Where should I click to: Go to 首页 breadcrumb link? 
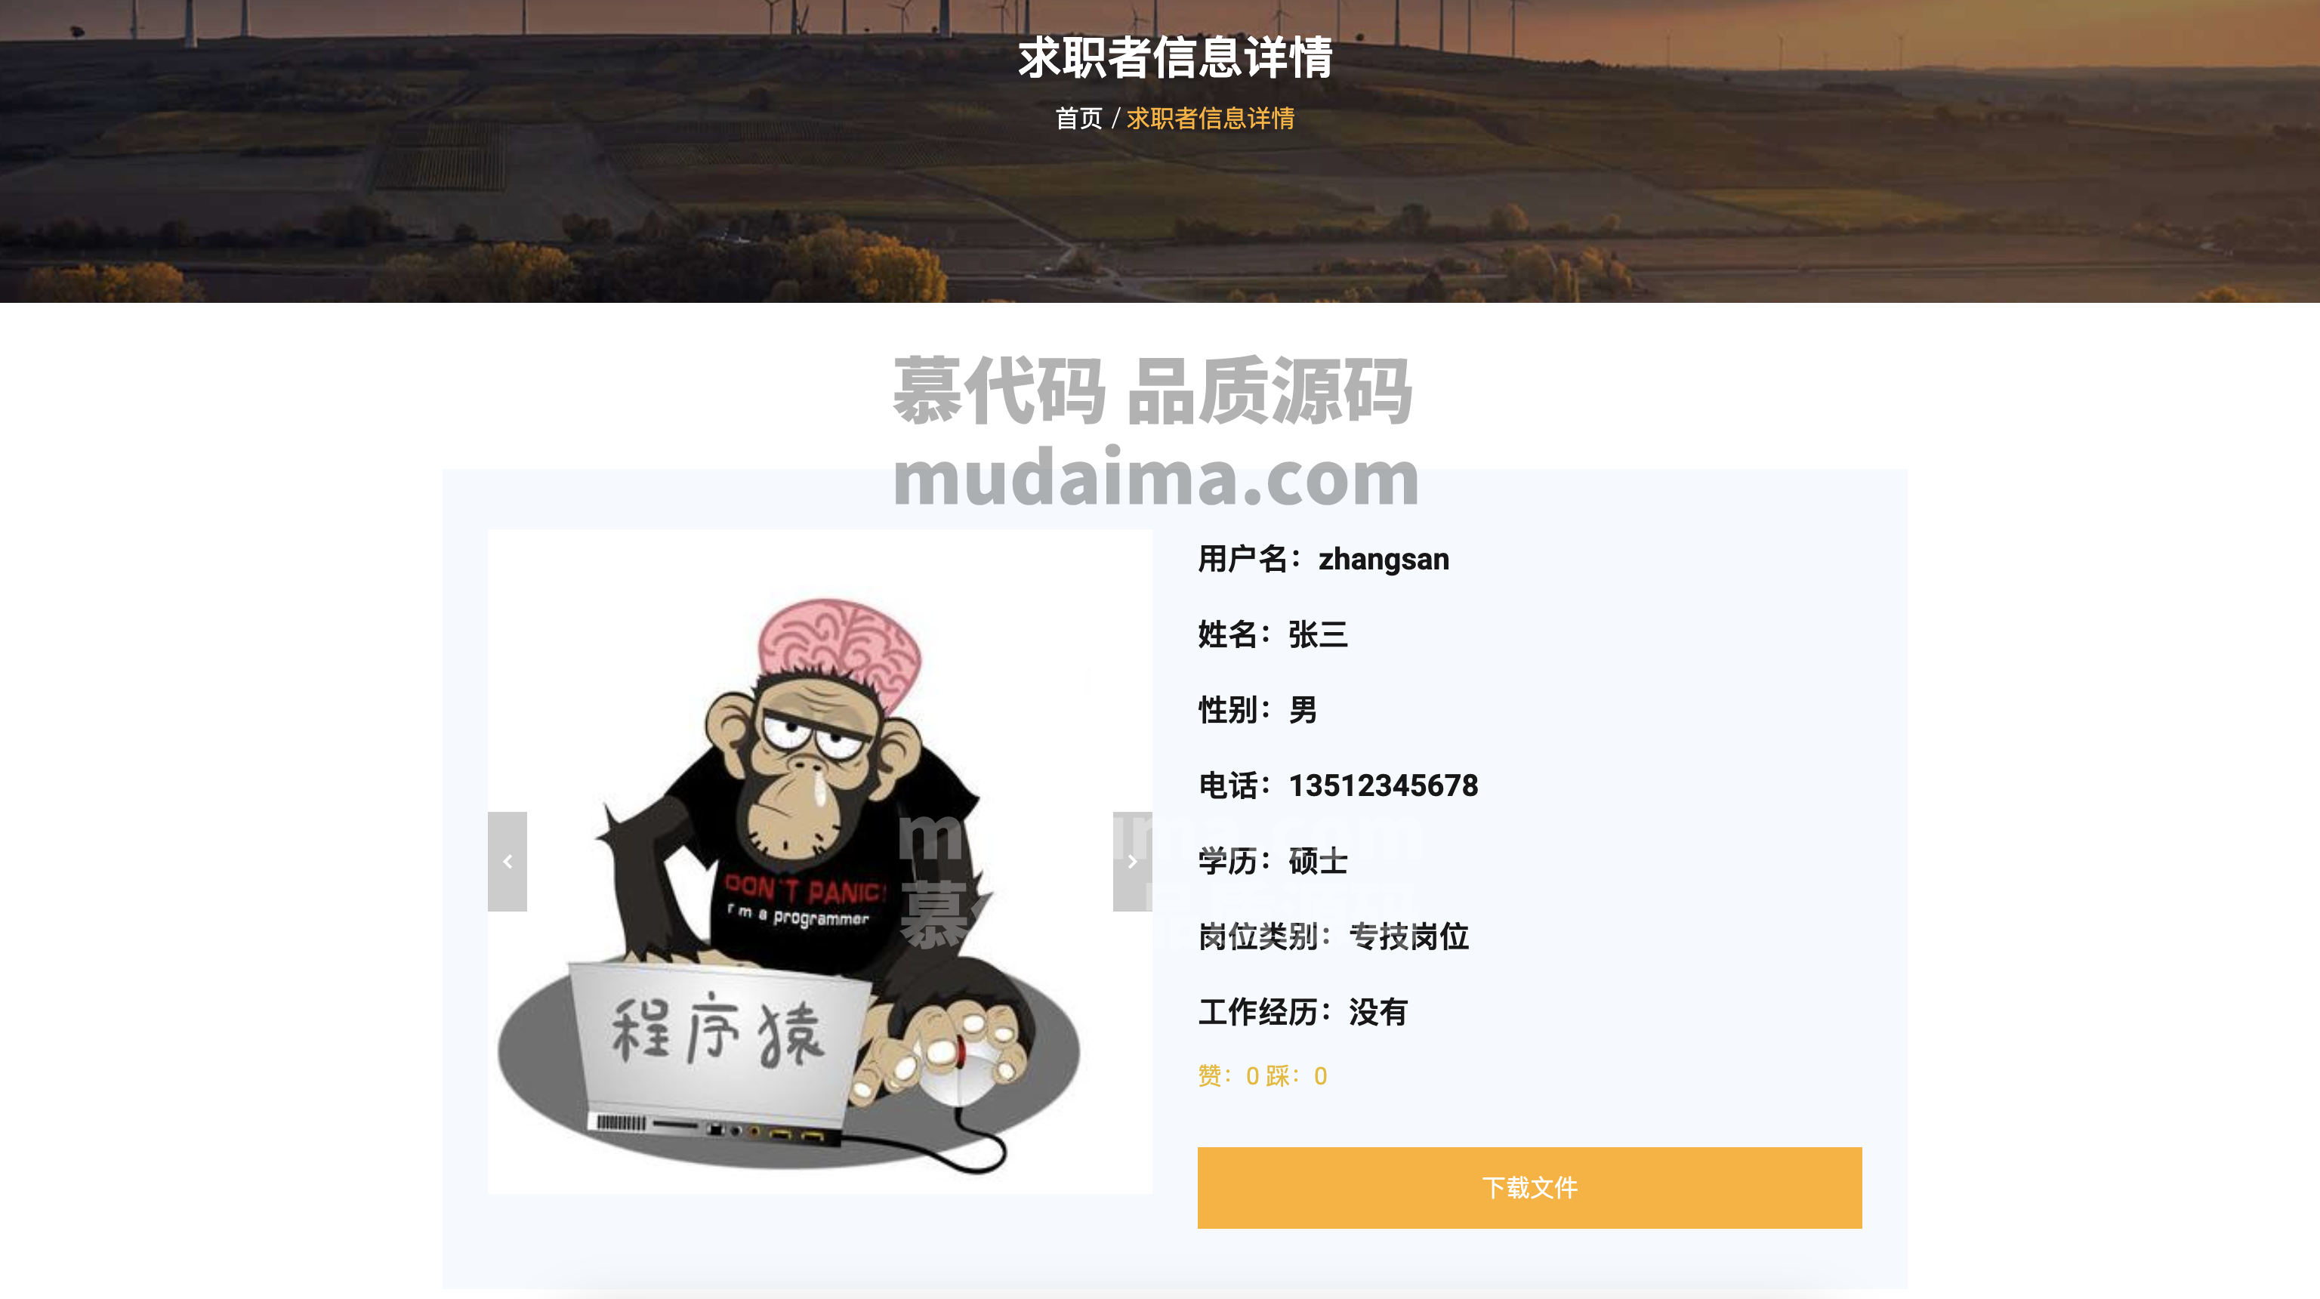tap(1079, 118)
